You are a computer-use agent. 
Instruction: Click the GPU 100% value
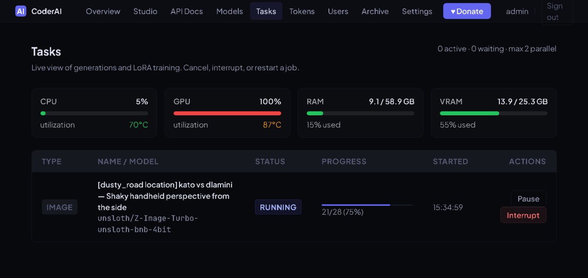pos(271,102)
